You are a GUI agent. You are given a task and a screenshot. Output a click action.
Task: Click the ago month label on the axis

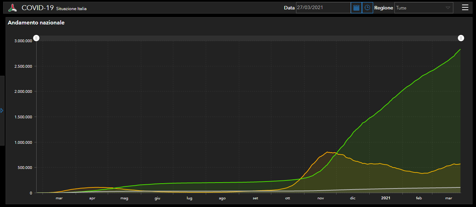coord(222,198)
